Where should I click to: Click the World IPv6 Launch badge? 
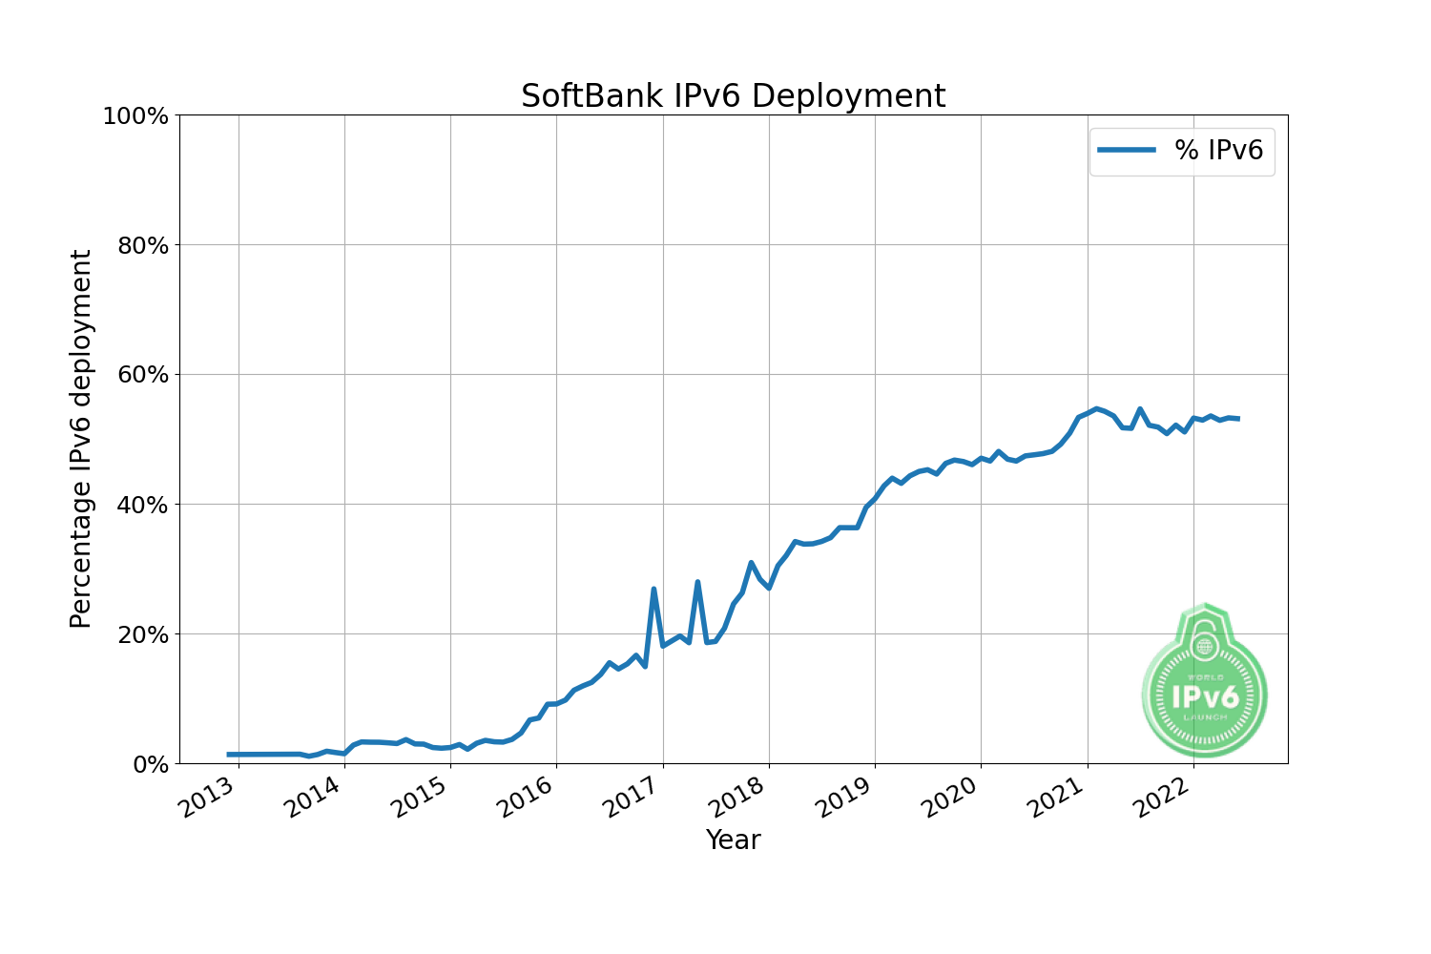click(x=1204, y=679)
